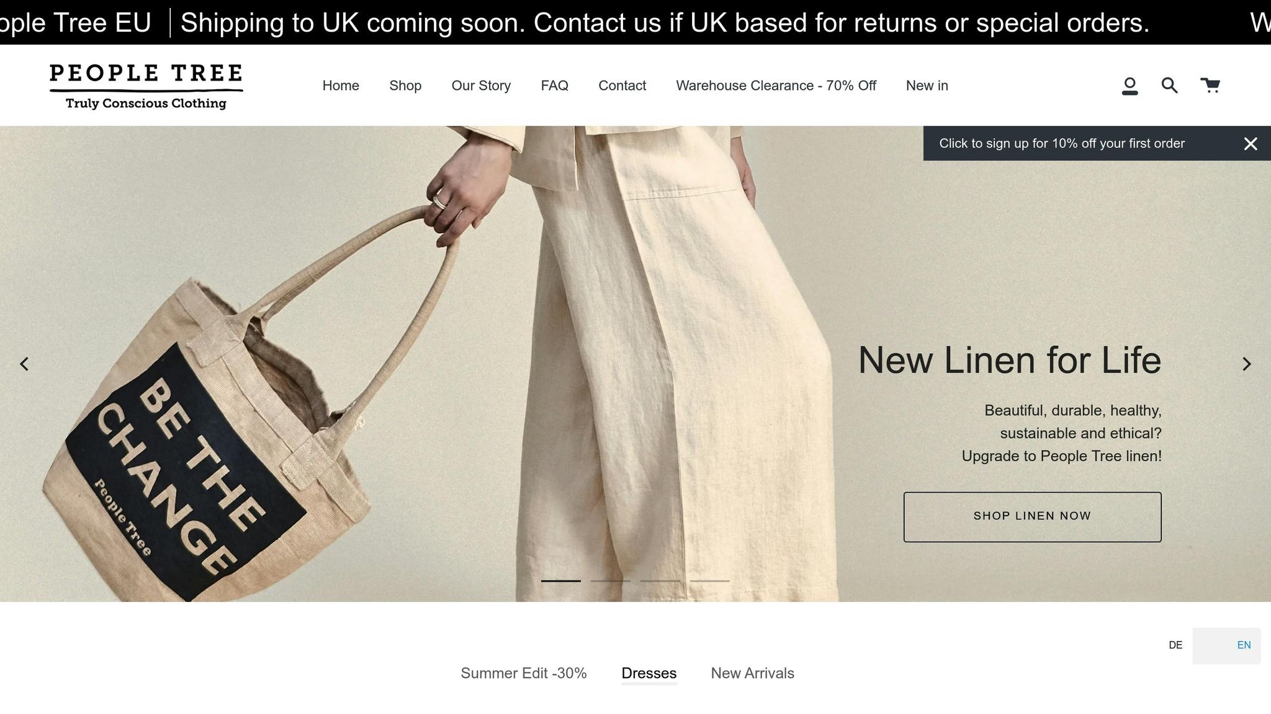The width and height of the screenshot is (1271, 714).
Task: Switch language to DE
Action: tap(1175, 645)
